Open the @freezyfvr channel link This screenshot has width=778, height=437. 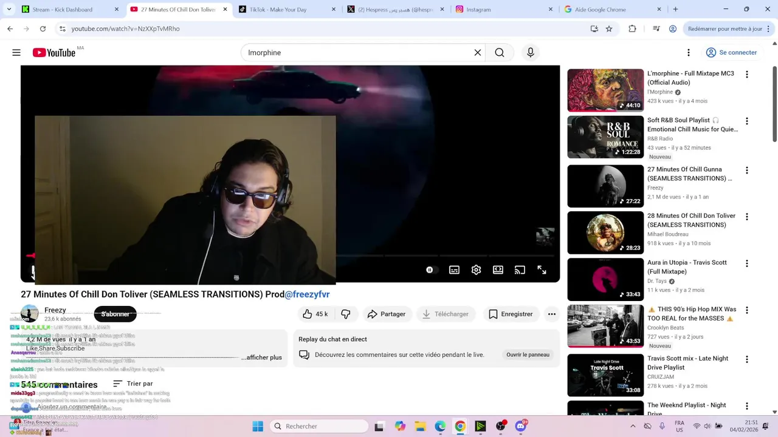click(x=307, y=294)
